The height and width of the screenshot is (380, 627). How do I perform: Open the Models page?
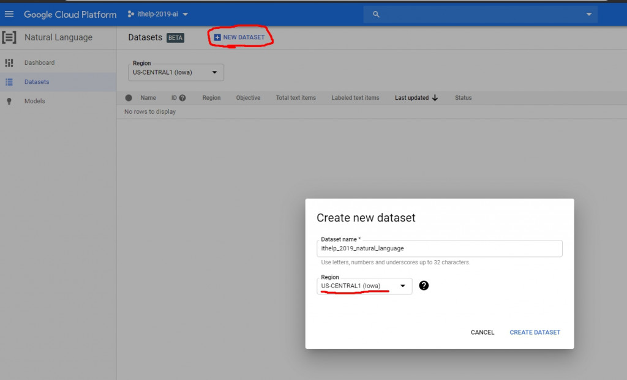(35, 101)
